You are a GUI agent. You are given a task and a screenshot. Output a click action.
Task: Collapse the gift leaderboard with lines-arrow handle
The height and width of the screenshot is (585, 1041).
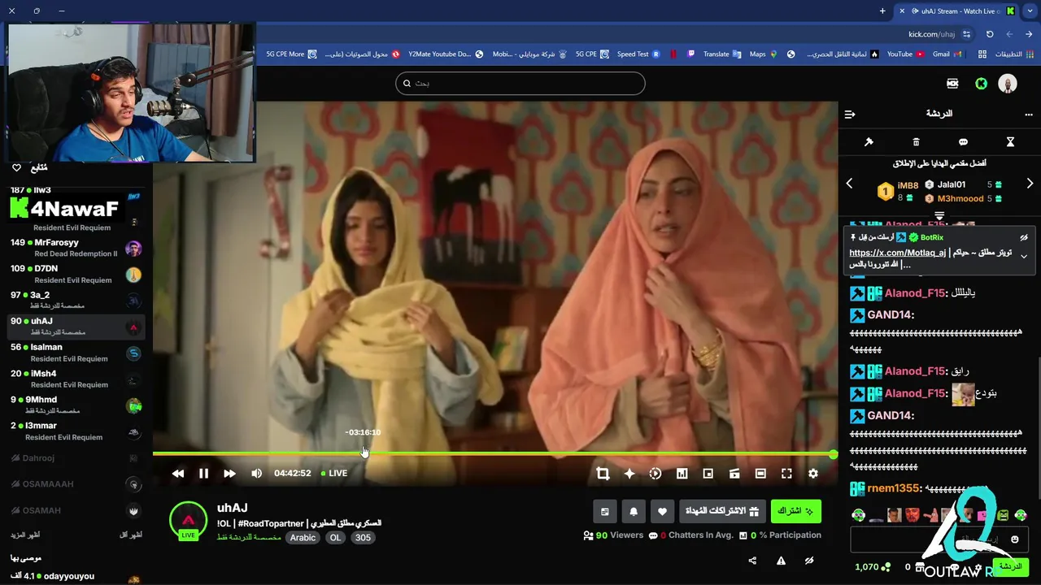[939, 215]
